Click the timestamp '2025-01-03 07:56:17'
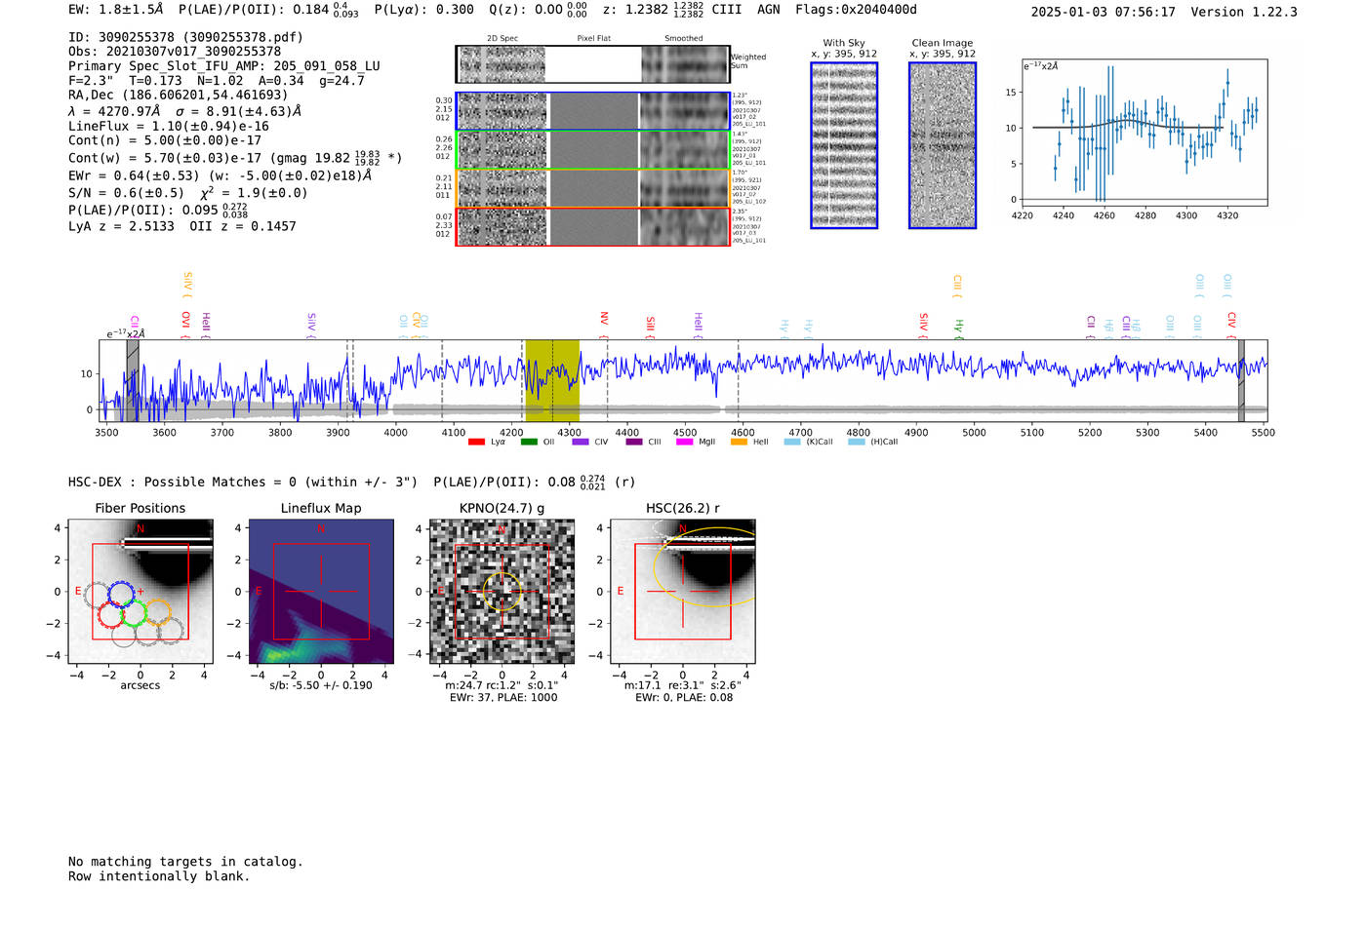1366x929 pixels. (1103, 12)
